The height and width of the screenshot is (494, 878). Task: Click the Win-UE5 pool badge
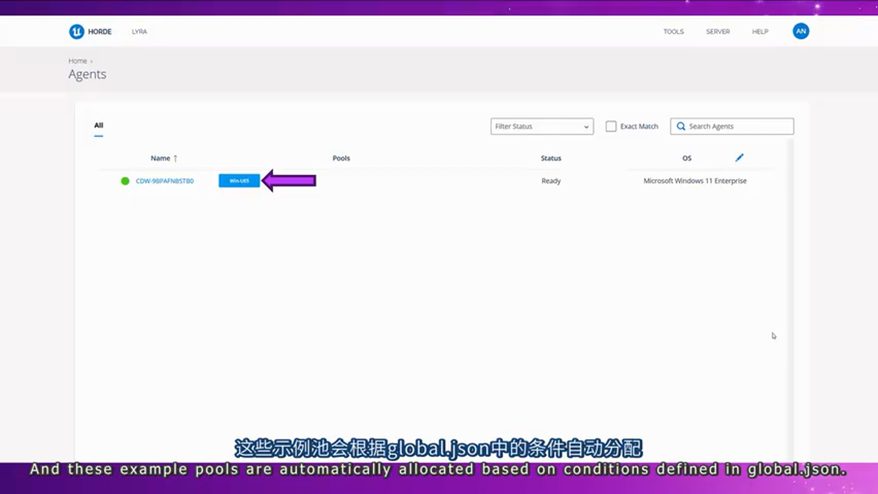[x=239, y=180]
